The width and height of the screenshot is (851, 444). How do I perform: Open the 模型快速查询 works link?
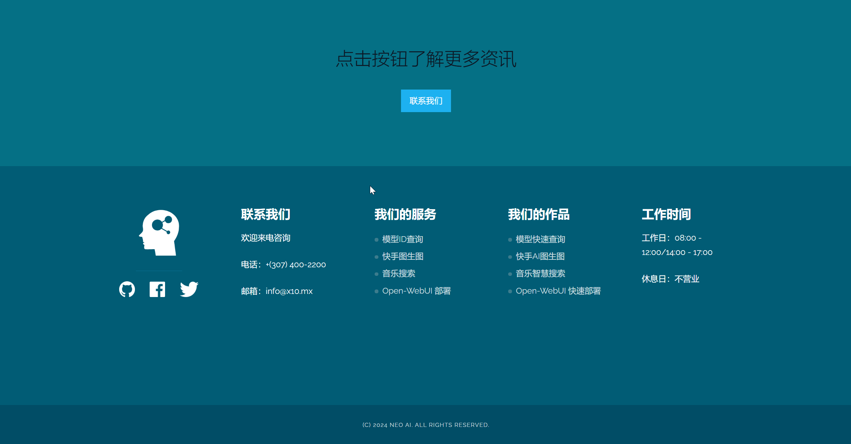click(540, 239)
